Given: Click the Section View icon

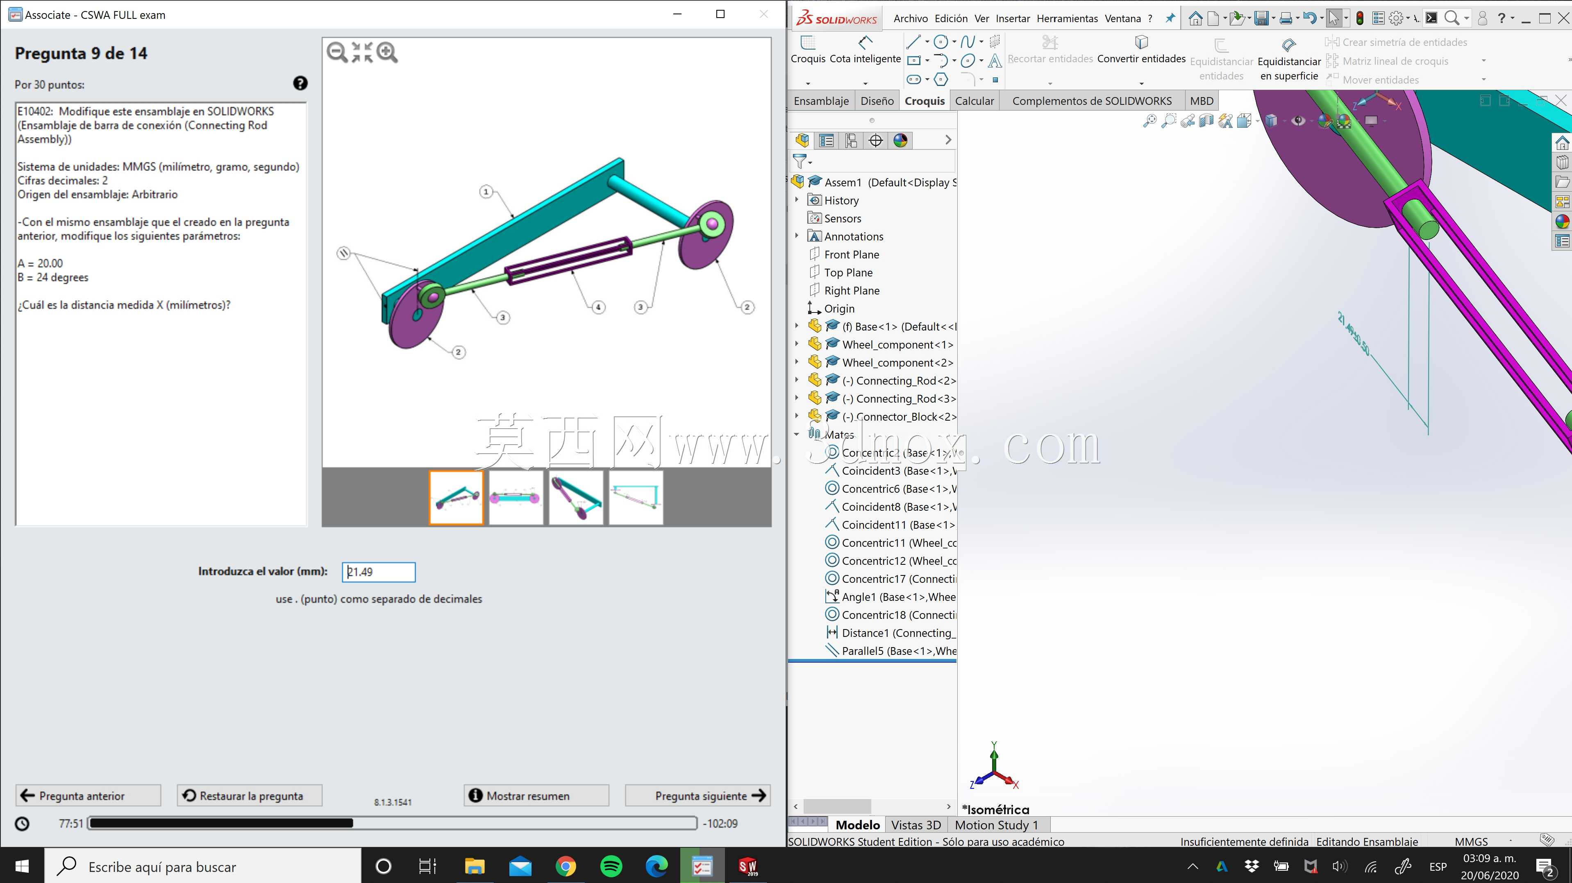Looking at the screenshot, I should pyautogui.click(x=1206, y=121).
